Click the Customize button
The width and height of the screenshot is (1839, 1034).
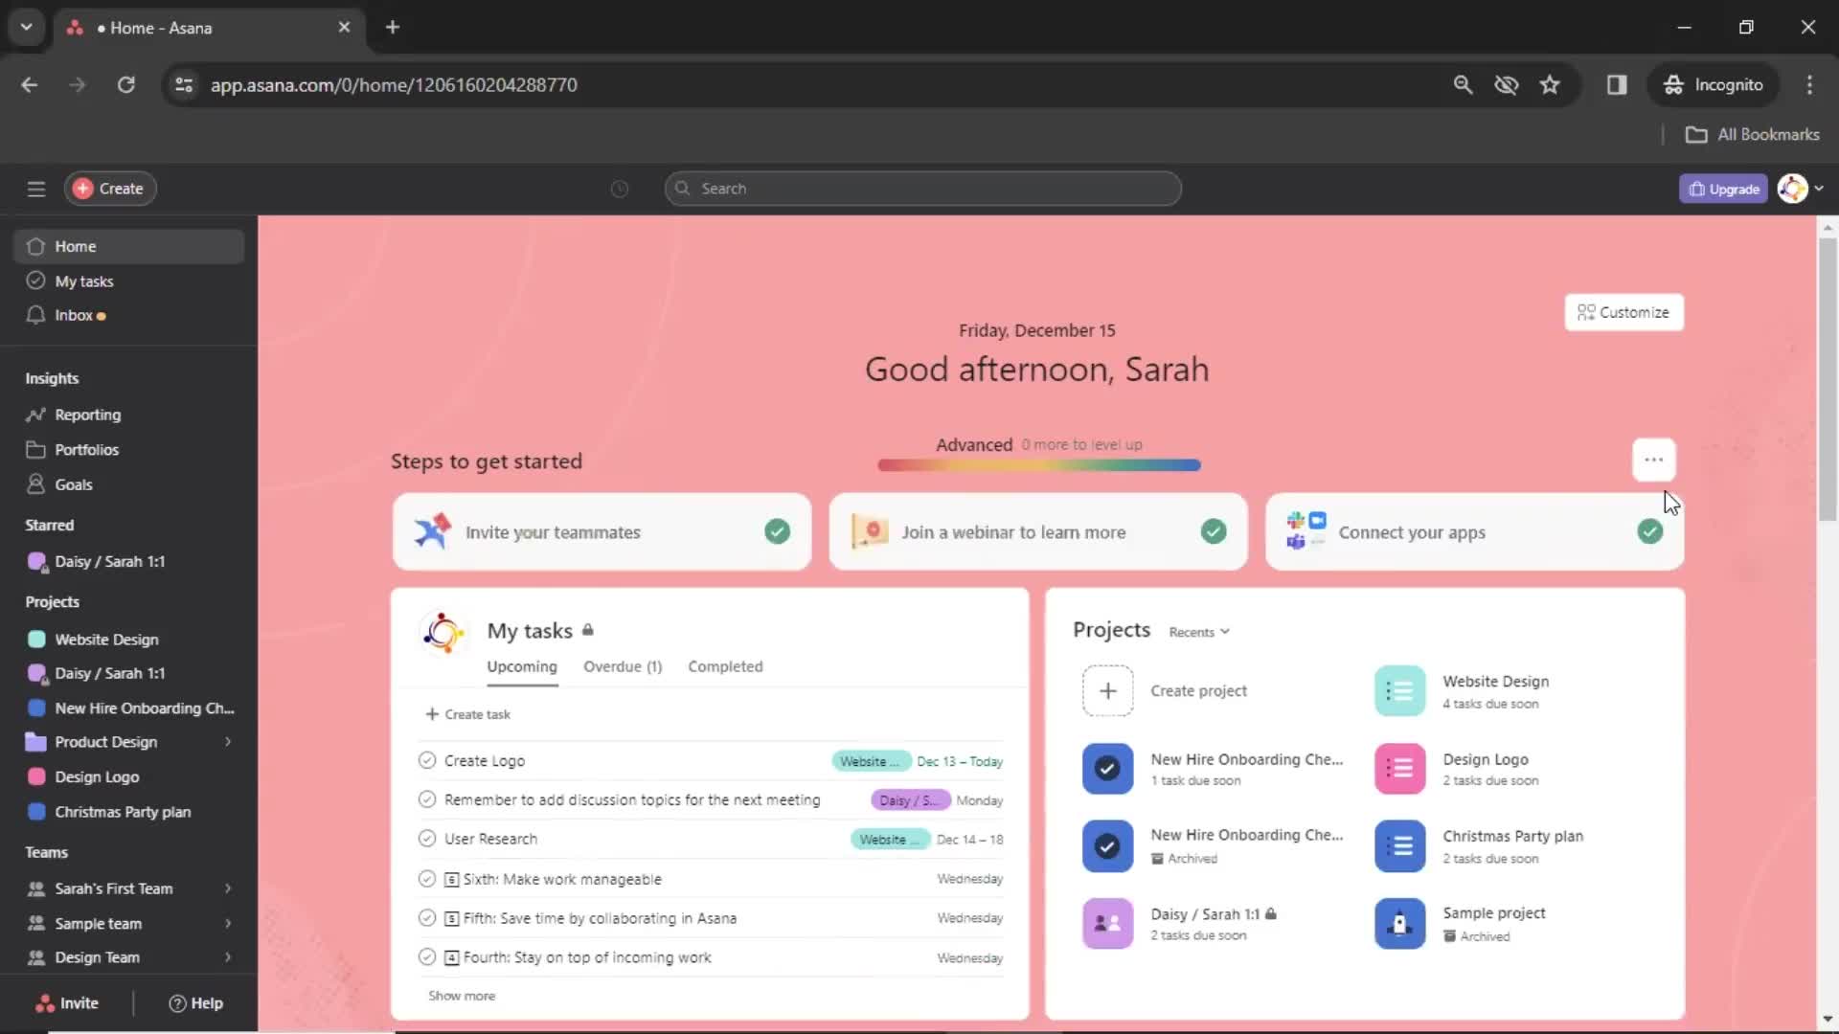(x=1623, y=312)
